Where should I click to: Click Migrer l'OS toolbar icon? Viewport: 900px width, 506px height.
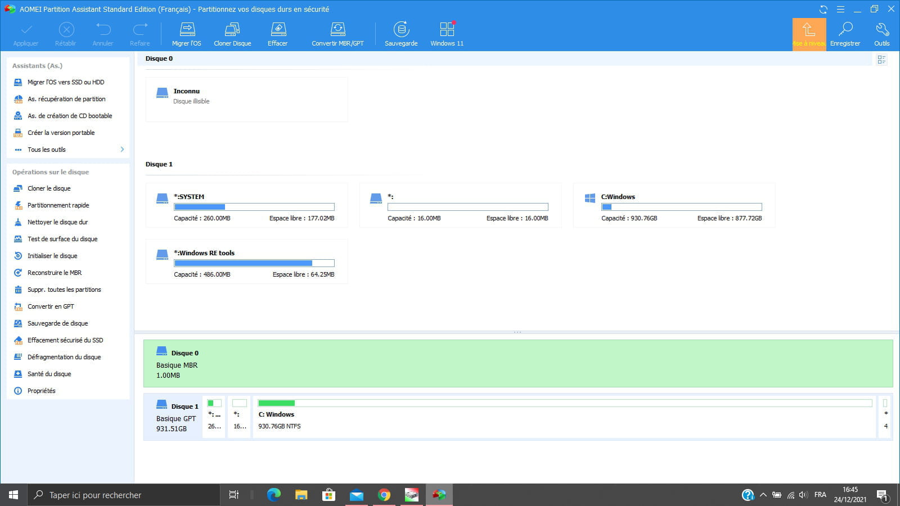187,34
